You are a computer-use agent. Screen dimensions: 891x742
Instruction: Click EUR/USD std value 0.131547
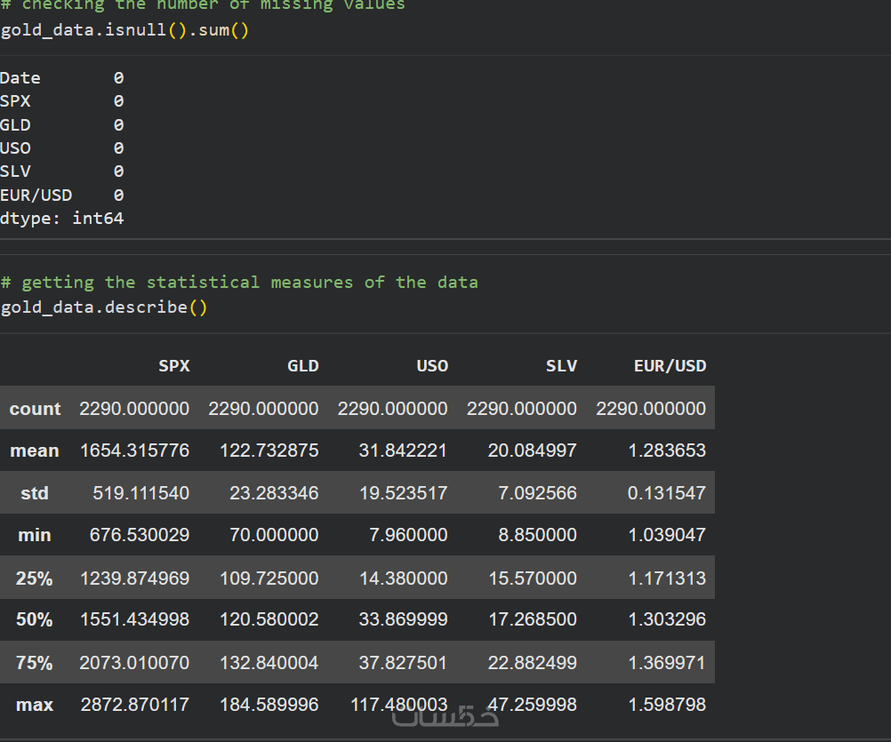(x=667, y=493)
